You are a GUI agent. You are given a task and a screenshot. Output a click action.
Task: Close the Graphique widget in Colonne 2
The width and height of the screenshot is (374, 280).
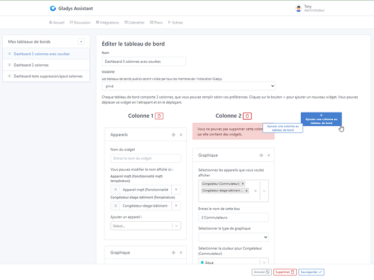click(x=269, y=155)
